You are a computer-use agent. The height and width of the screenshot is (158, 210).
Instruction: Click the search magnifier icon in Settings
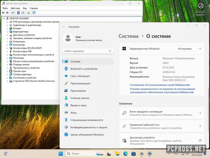(110, 51)
